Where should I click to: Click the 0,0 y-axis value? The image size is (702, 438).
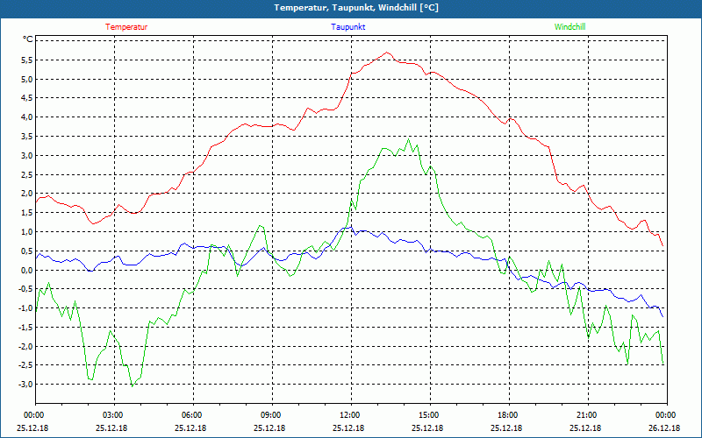28,270
